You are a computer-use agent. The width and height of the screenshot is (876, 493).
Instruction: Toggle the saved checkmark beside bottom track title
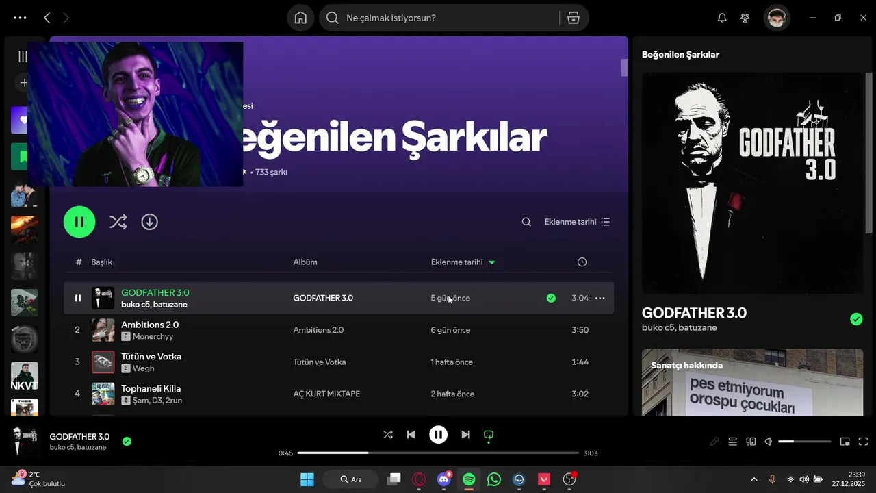coord(127,442)
